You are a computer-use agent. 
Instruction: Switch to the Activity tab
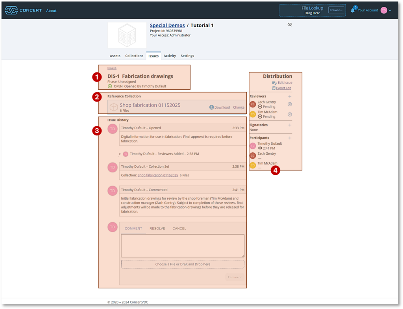tap(170, 56)
